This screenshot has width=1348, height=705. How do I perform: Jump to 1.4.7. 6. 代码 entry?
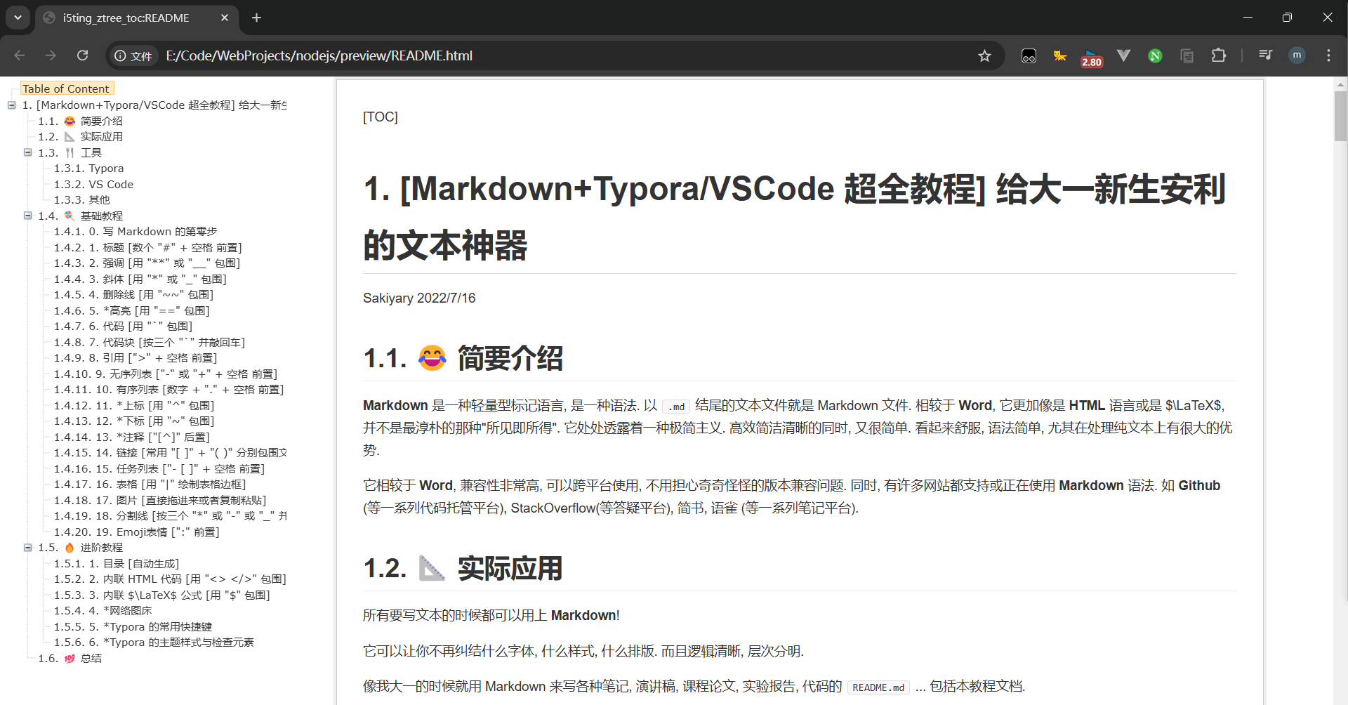click(123, 327)
